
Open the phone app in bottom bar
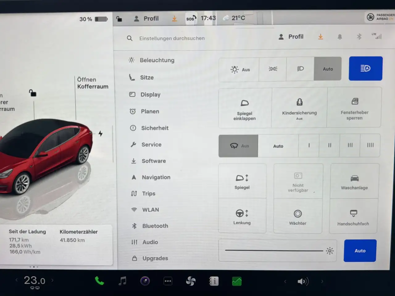(99, 281)
